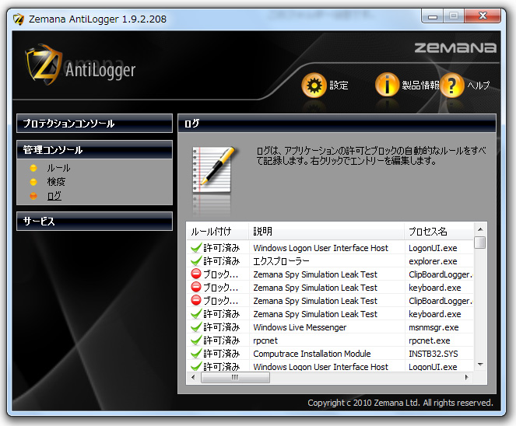Open product information via the i icon
Image resolution: width=516 pixels, height=426 pixels.
[388, 85]
